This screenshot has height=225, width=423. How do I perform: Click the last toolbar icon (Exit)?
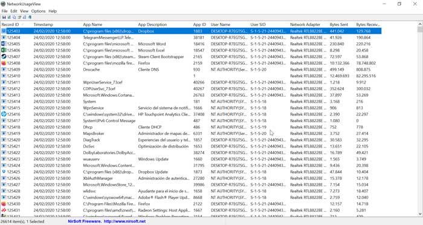point(30,18)
